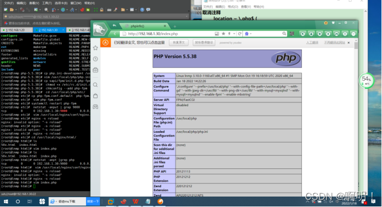This screenshot has height=207, width=382.
Task: Click the chat bubble icon in Xshell toolbar
Action: (148, 10)
